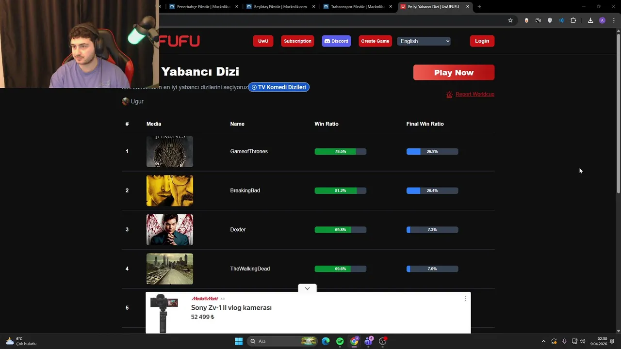
Task: Open OBS Studio from the taskbar
Action: (x=383, y=341)
